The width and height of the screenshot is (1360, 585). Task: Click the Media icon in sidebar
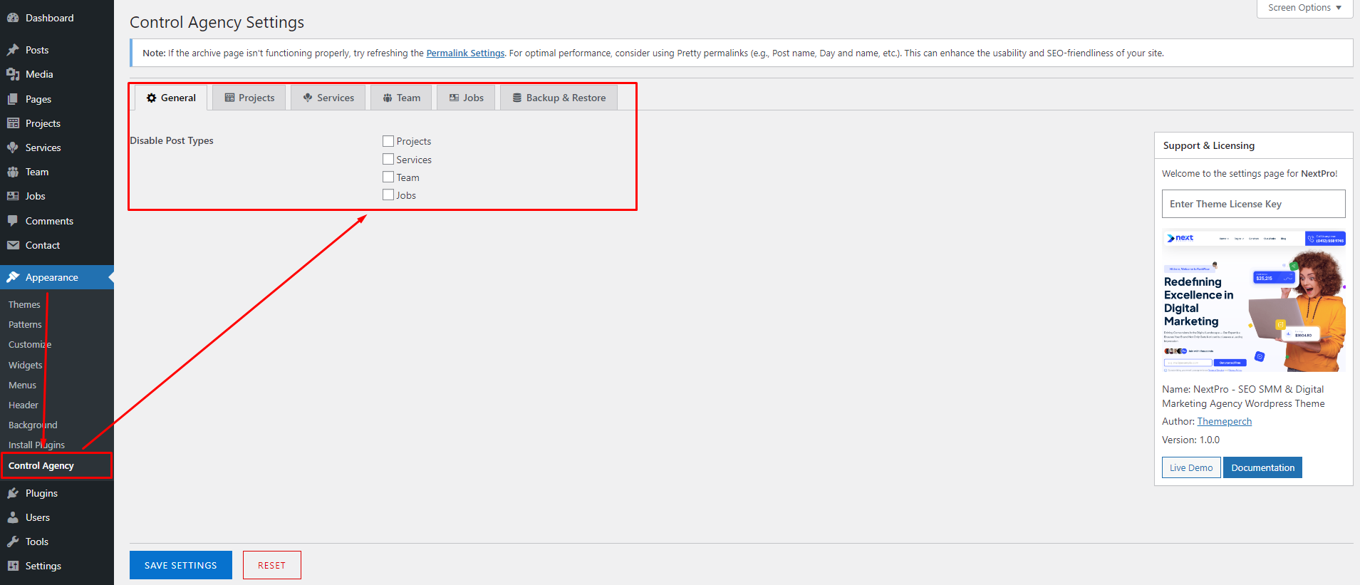(x=13, y=74)
